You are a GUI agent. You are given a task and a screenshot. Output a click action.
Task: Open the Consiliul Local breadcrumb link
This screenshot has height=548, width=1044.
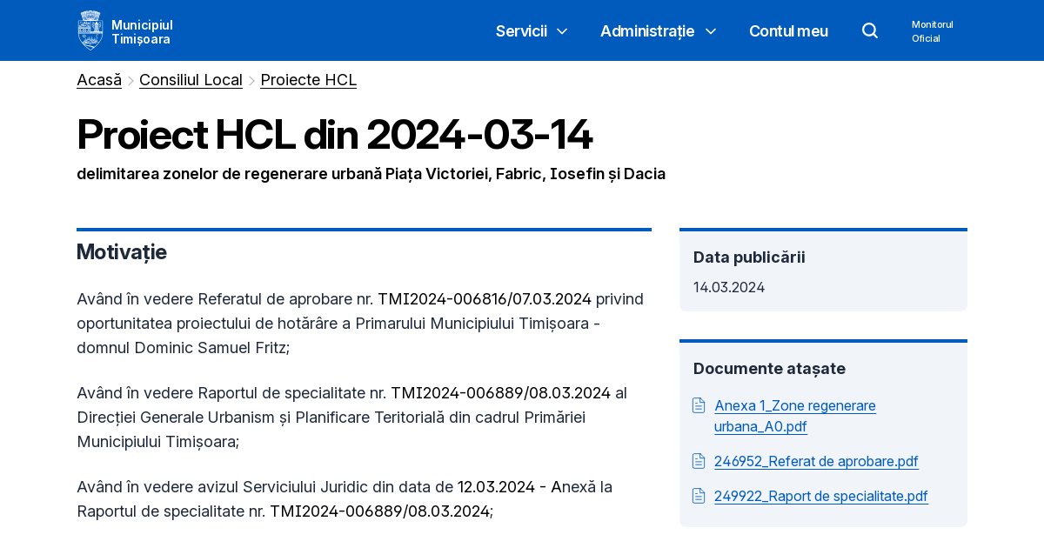[191, 79]
